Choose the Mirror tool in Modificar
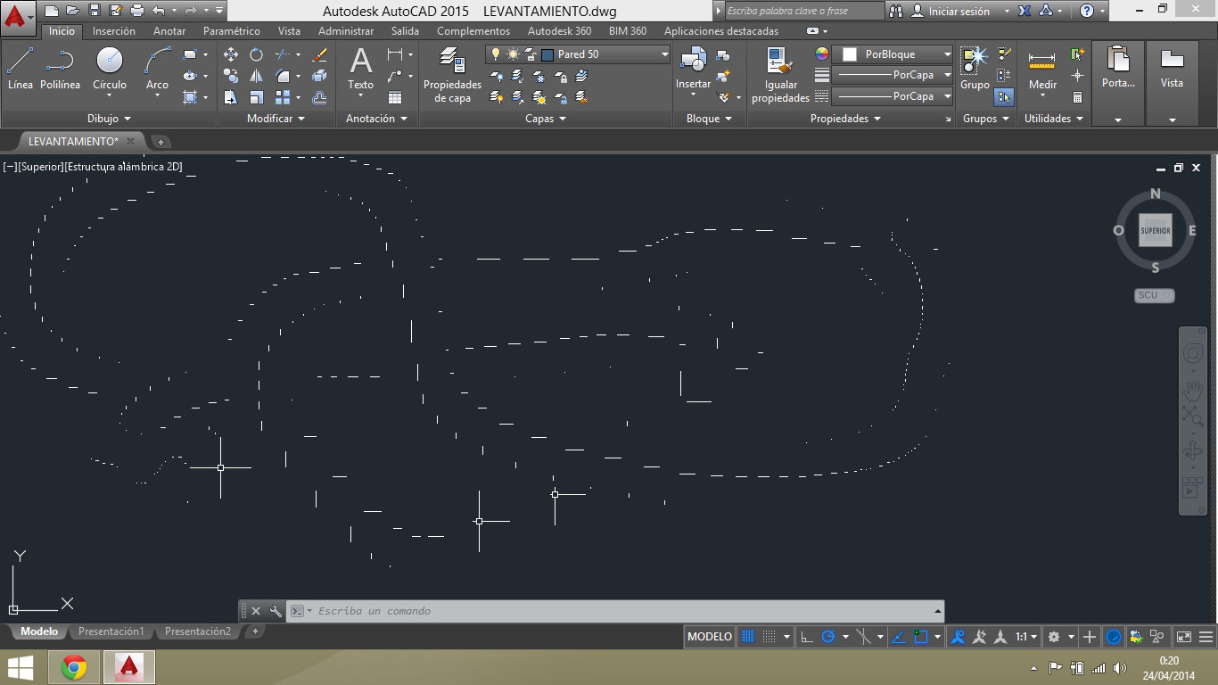The image size is (1218, 685). tap(257, 76)
